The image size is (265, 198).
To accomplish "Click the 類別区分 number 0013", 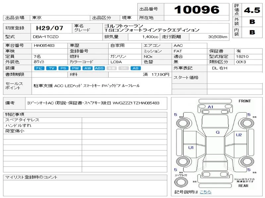I will pyautogui.click(x=241, y=62).
